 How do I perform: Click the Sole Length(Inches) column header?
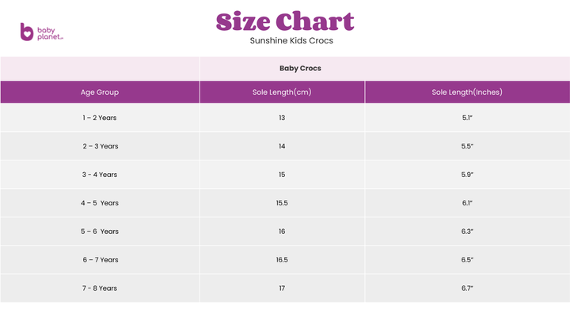[467, 92]
